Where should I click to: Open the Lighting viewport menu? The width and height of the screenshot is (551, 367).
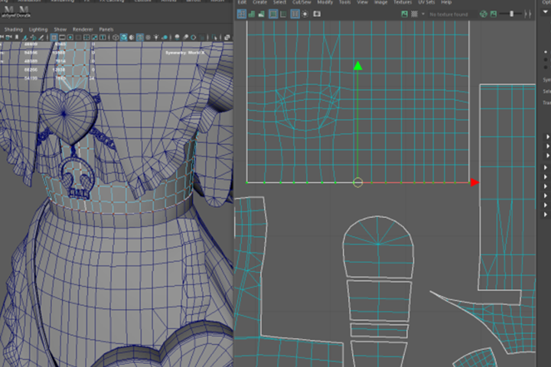click(x=38, y=30)
